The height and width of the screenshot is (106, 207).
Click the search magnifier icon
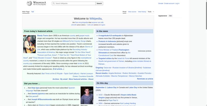pyautogui.click(x=54, y=3)
